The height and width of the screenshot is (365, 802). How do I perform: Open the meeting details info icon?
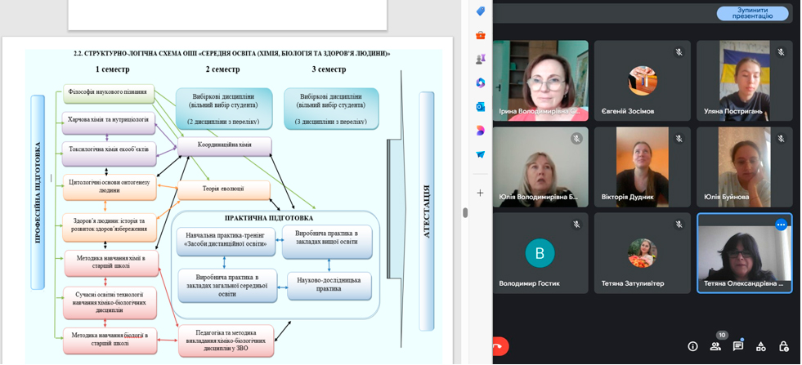click(692, 346)
